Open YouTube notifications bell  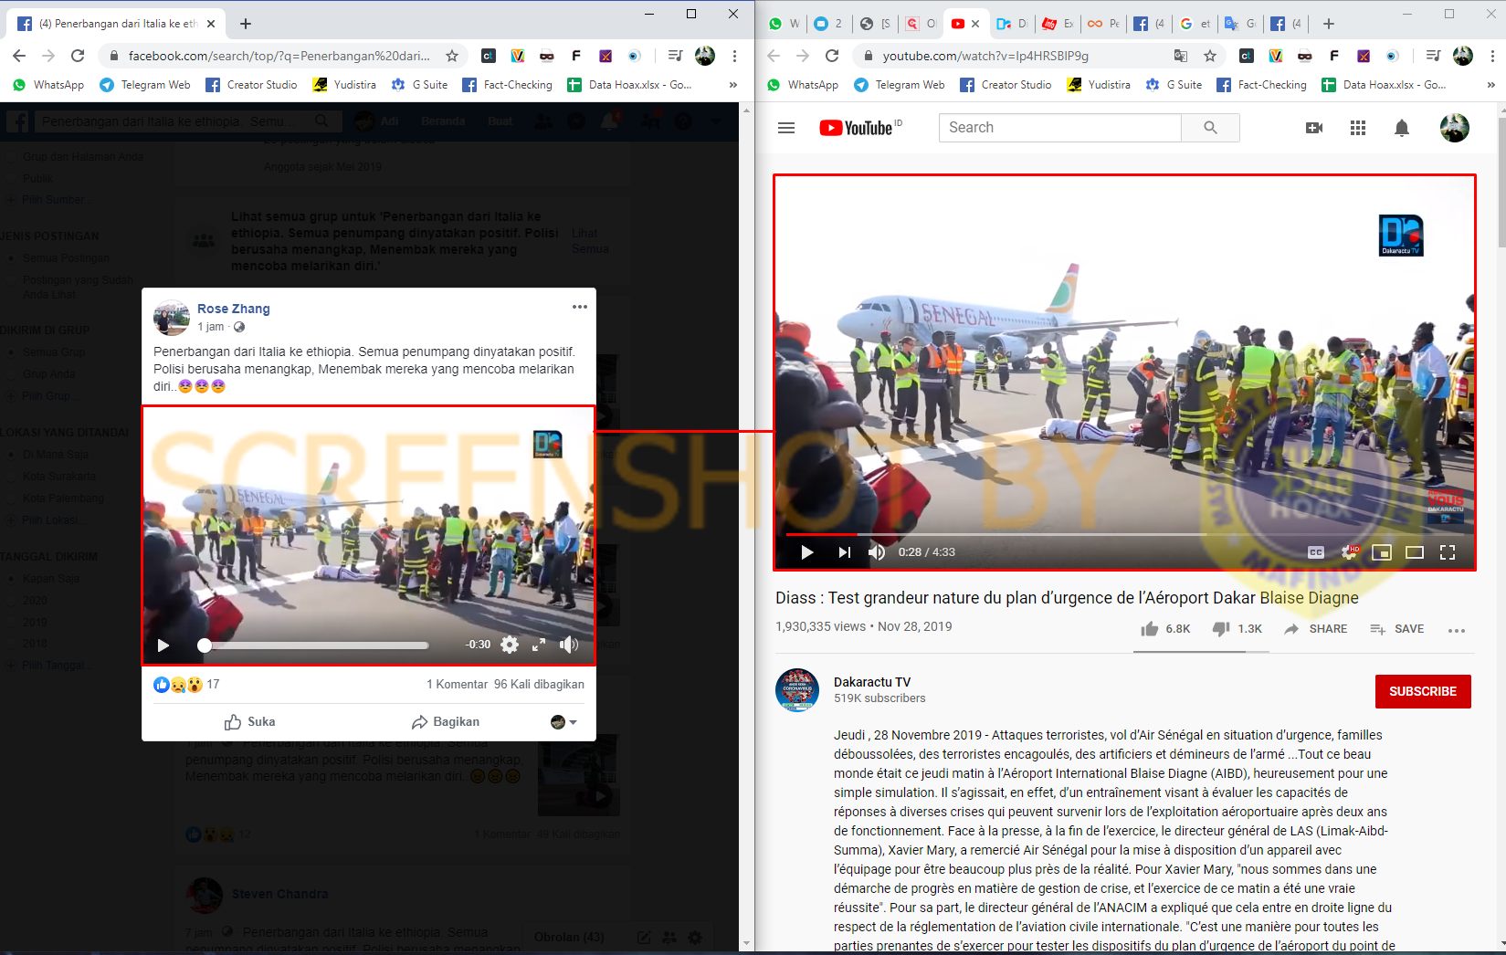[x=1402, y=128]
